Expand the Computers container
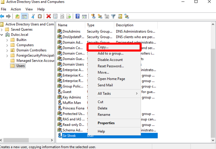This screenshot has width=216, height=149. tap(7, 45)
